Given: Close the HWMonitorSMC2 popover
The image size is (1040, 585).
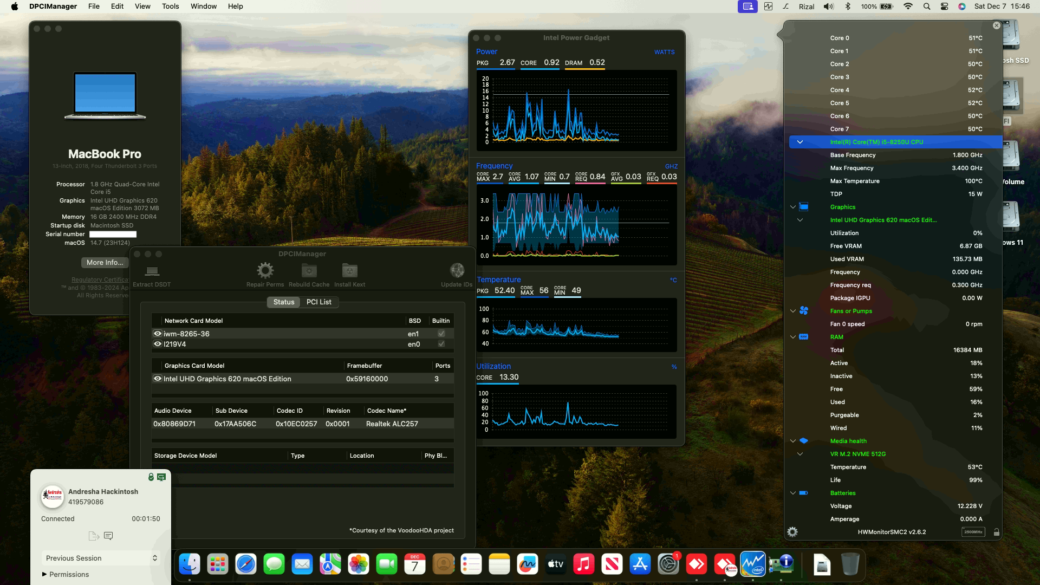Looking at the screenshot, I should 996,25.
